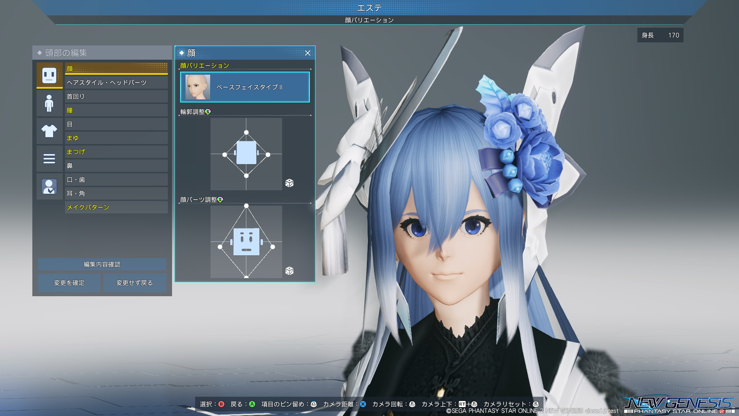Click right handle of 輪郭調整 diamond
This screenshot has width=739, height=416.
(268, 155)
